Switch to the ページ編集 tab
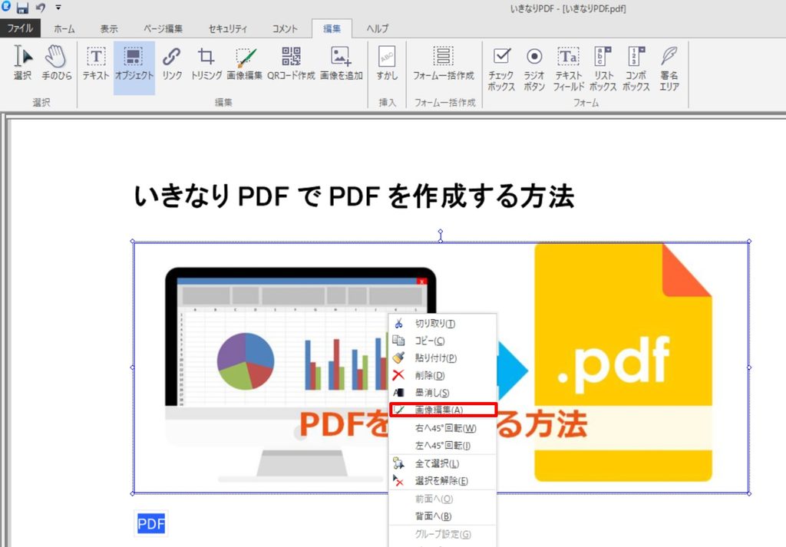The image size is (786, 547). coord(163,28)
